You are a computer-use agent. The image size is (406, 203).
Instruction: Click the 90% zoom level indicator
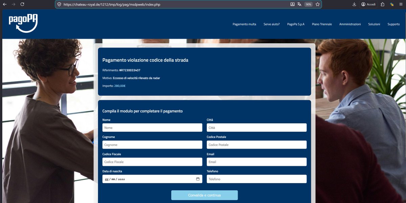click(x=308, y=4)
